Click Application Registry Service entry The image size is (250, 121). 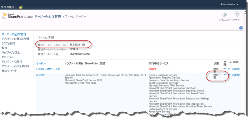[x=164, y=77]
